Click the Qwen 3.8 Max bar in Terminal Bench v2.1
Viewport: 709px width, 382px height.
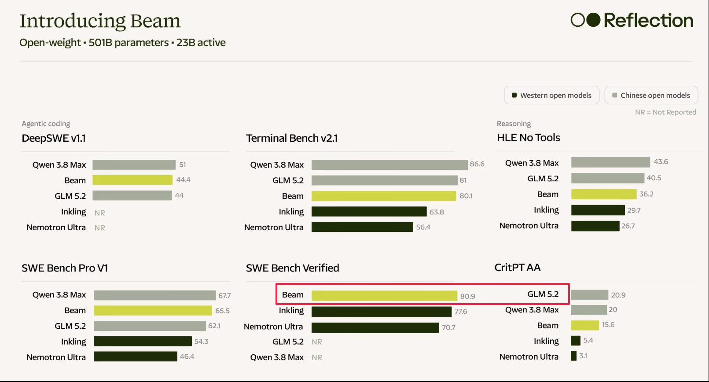[389, 165]
